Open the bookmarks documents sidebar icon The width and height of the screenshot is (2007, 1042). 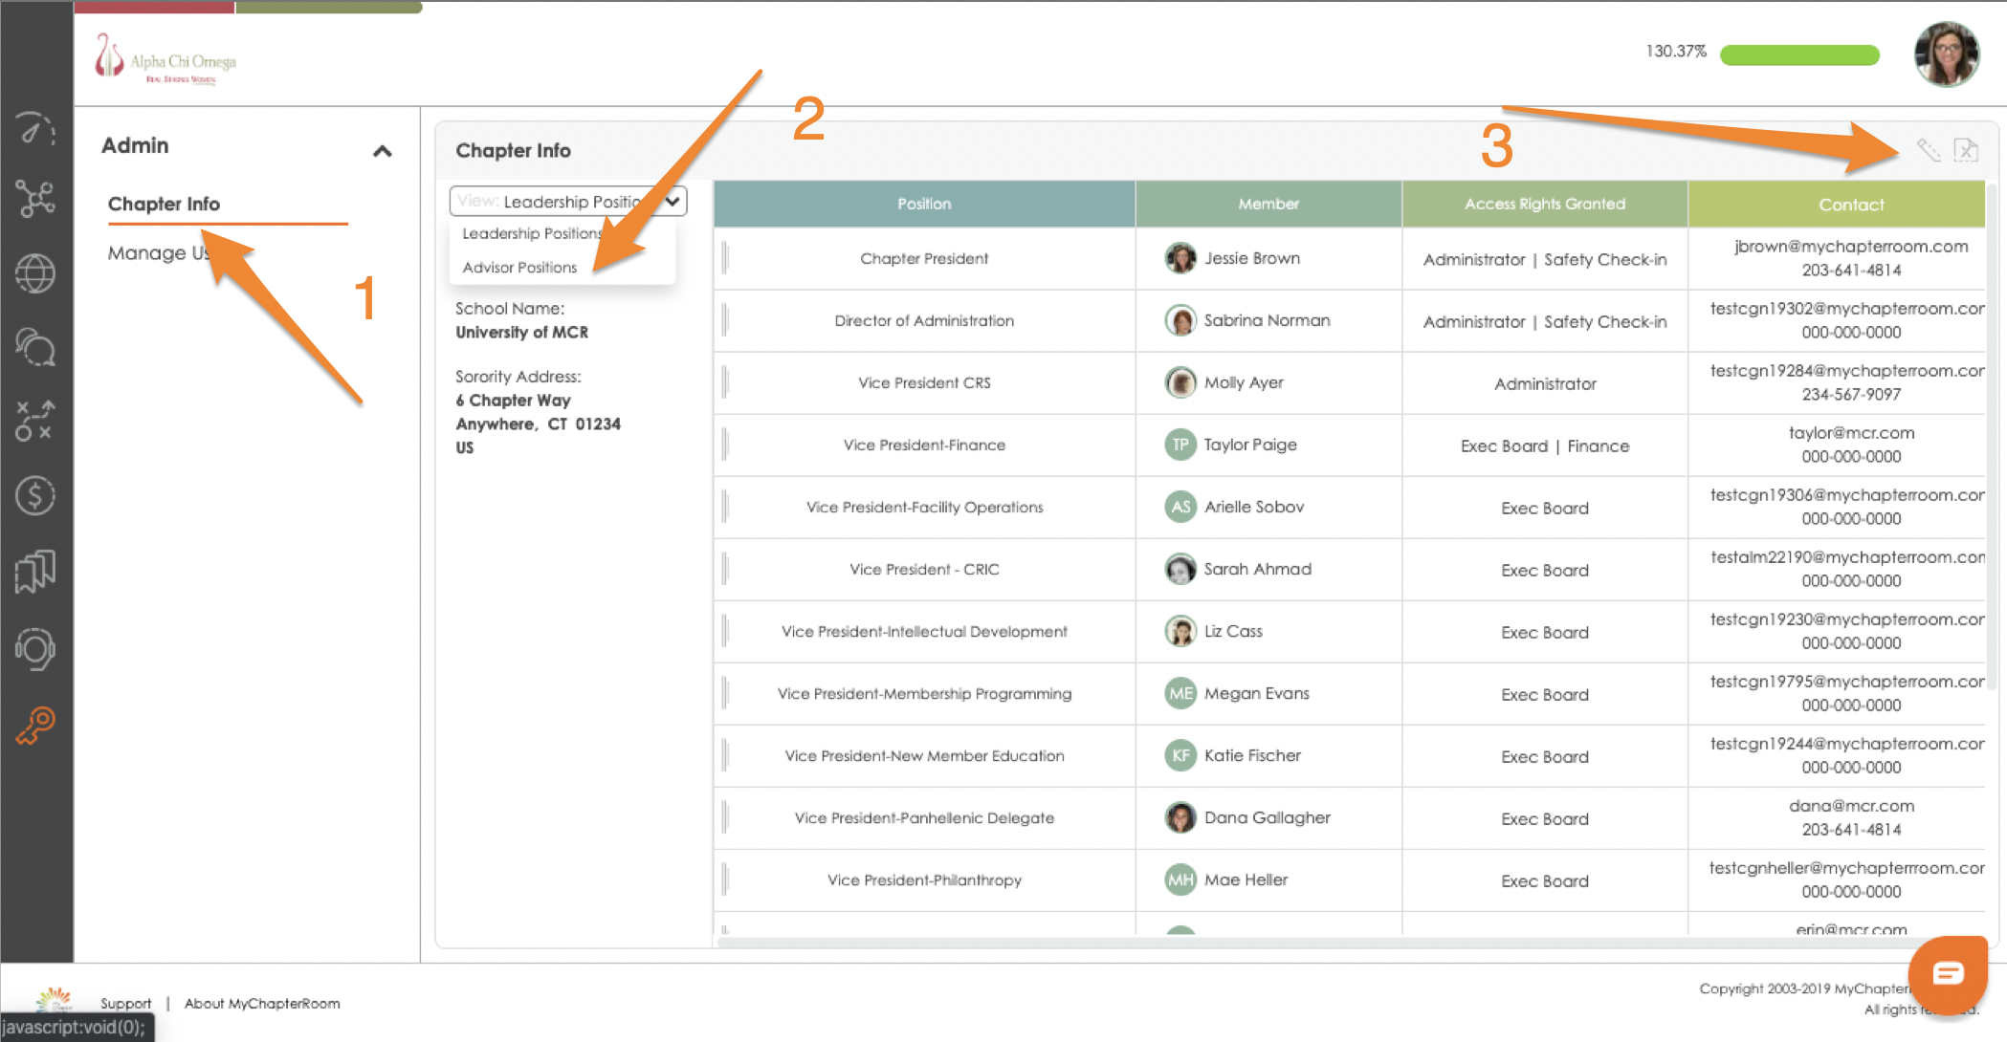[x=35, y=572]
